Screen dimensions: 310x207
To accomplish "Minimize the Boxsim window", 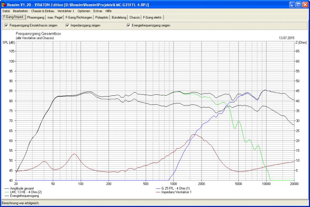I will click(x=291, y=4).
